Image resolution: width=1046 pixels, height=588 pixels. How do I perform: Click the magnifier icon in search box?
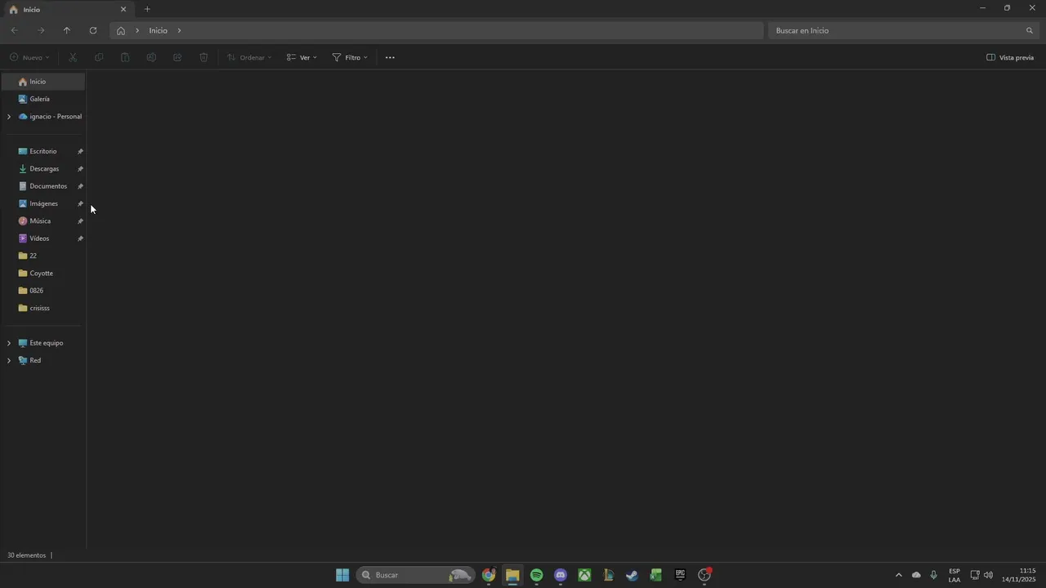(1030, 30)
